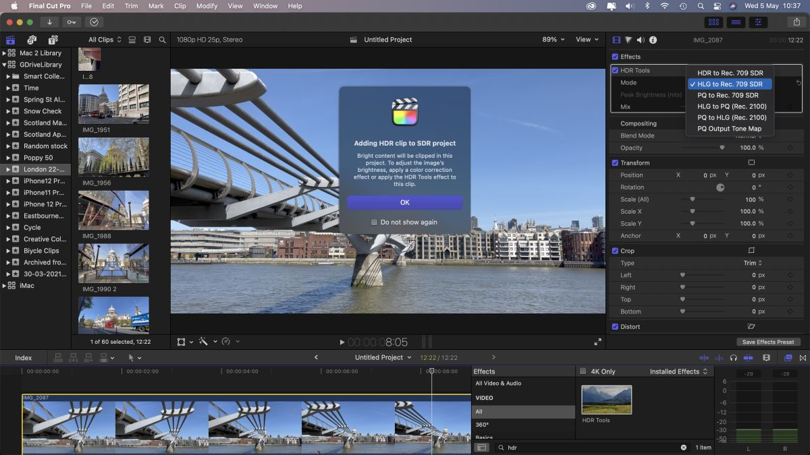Collapse the GDriveLibrary disclosure triangle
Screen dimensions: 810x455
5,65
